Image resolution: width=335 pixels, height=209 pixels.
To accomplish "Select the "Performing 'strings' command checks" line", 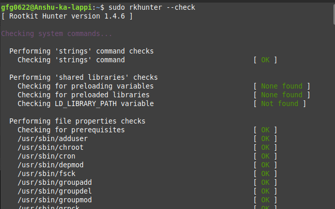I will [x=82, y=51].
